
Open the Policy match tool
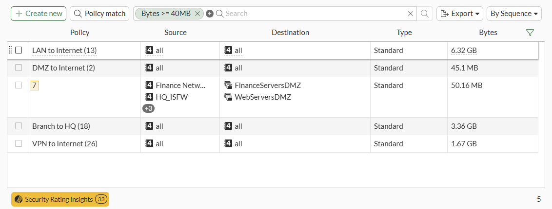coord(99,14)
